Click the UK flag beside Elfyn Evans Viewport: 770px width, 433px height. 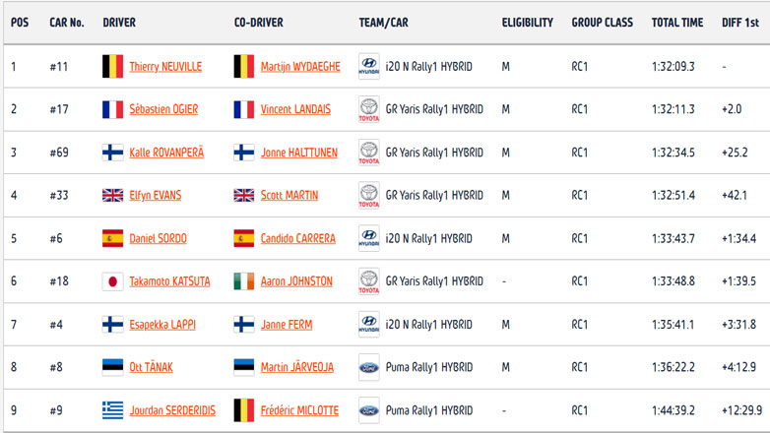point(113,195)
